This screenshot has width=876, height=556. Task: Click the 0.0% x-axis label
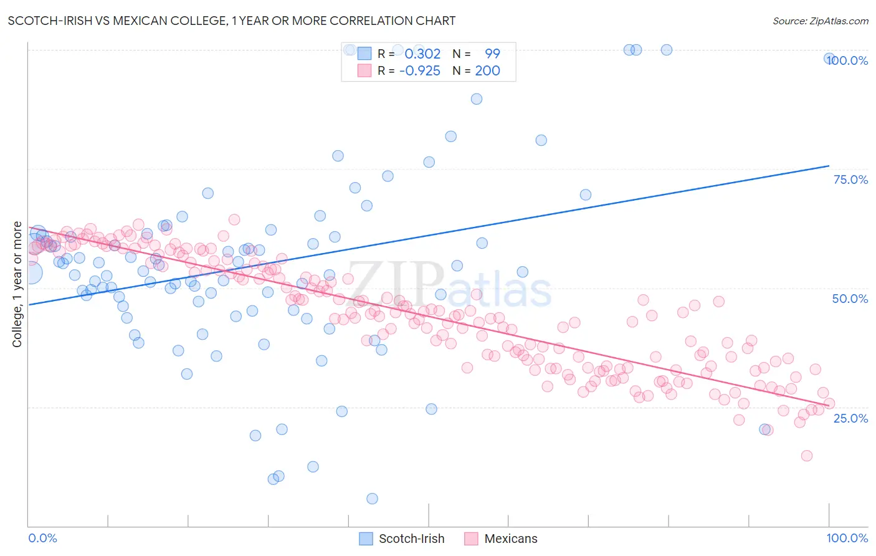coord(42,538)
